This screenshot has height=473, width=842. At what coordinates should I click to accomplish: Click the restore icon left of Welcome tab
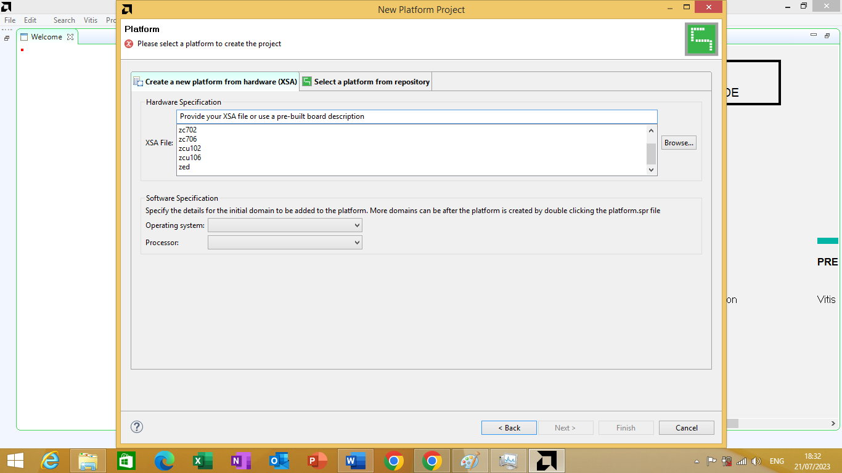pyautogui.click(x=7, y=38)
